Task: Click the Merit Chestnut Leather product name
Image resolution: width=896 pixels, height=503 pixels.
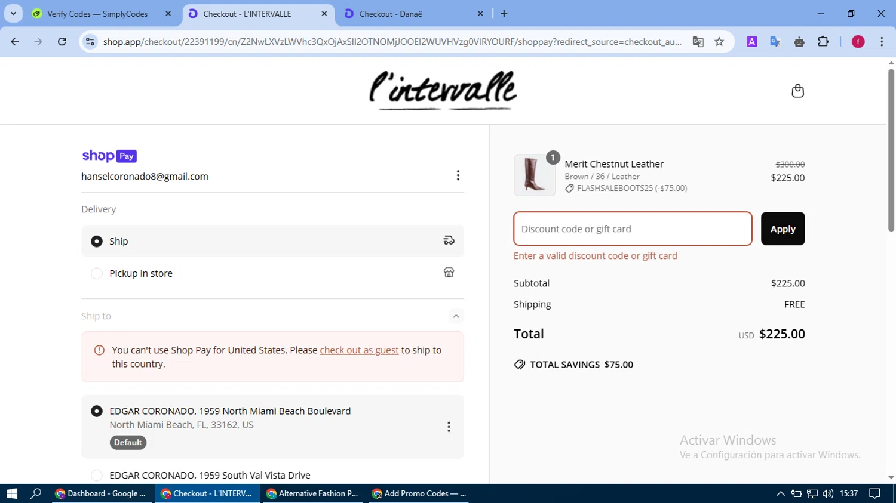Action: pos(614,164)
